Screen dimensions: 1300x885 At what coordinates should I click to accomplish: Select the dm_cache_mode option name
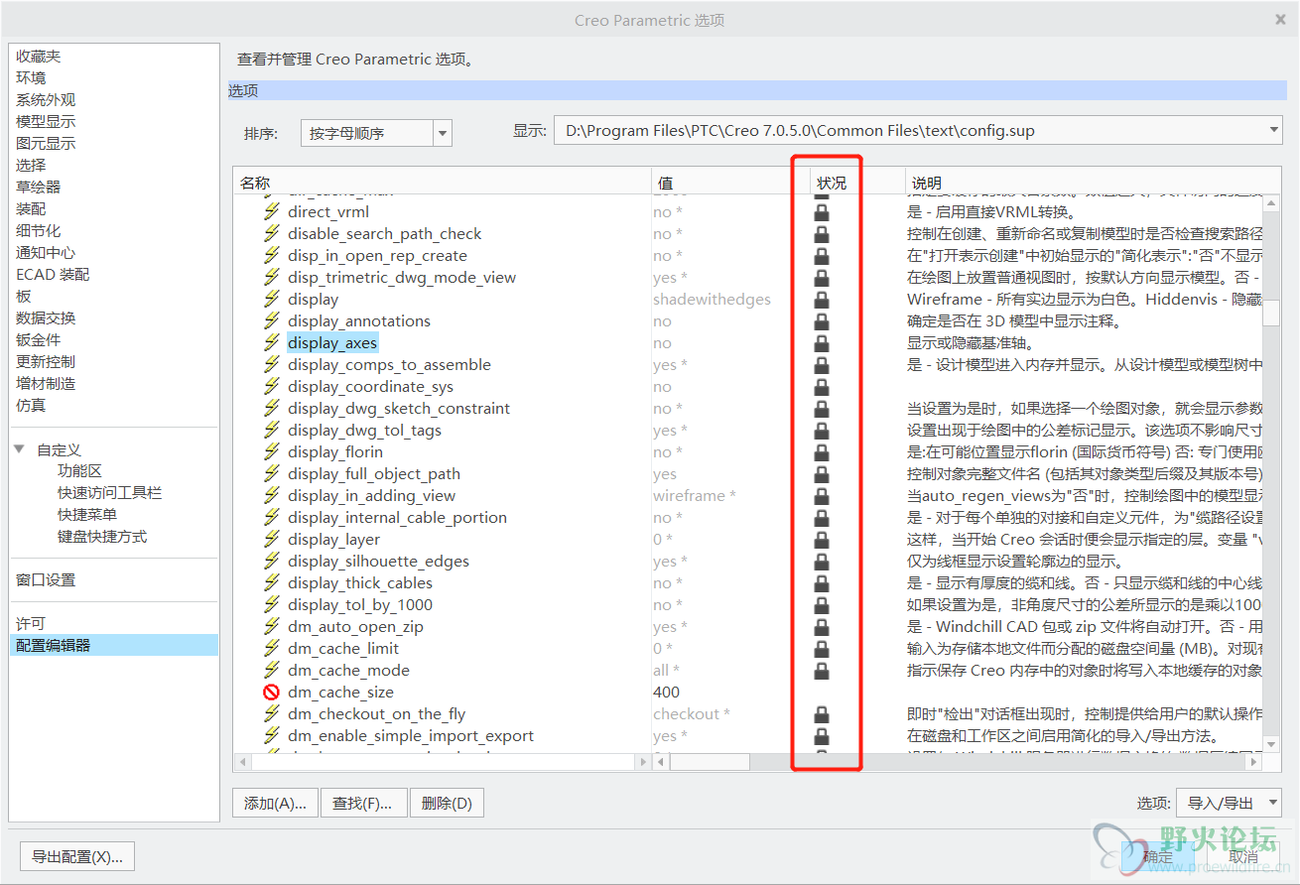coord(348,670)
